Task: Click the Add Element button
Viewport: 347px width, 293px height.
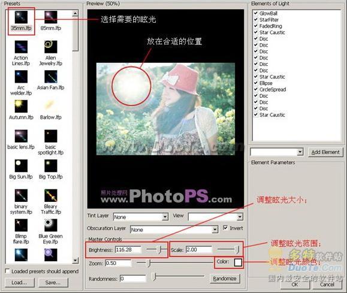Action: point(325,152)
